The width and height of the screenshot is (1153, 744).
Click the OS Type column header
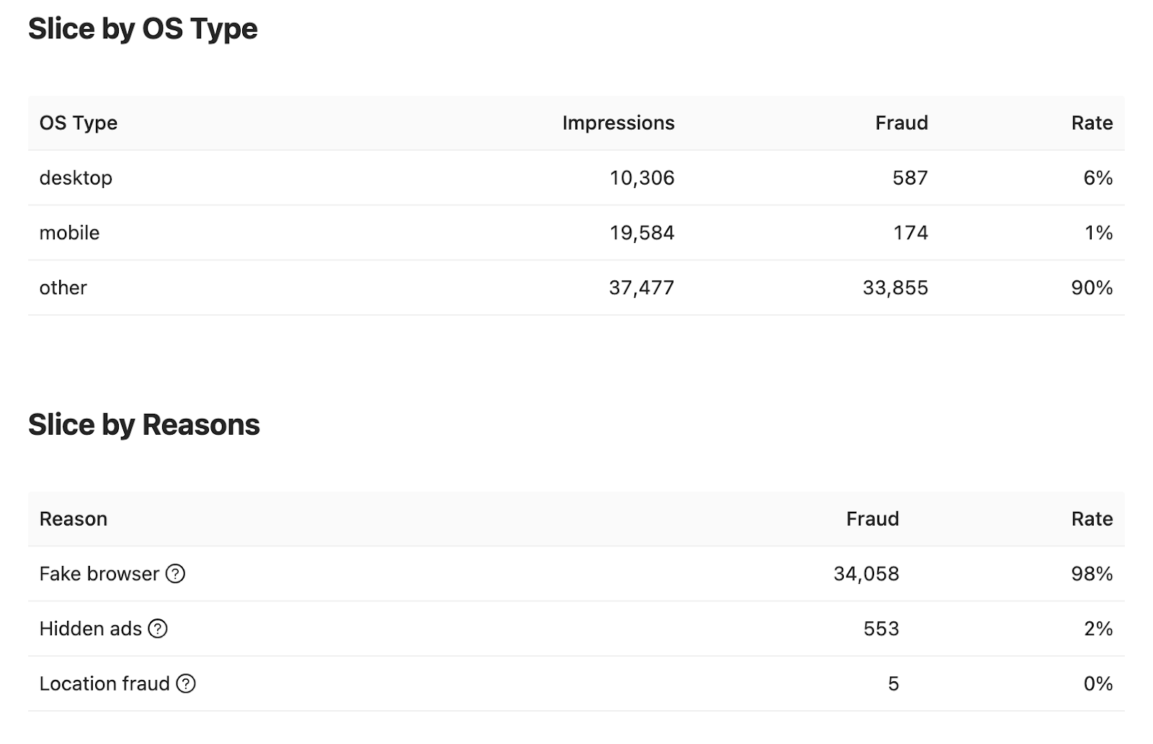click(79, 123)
